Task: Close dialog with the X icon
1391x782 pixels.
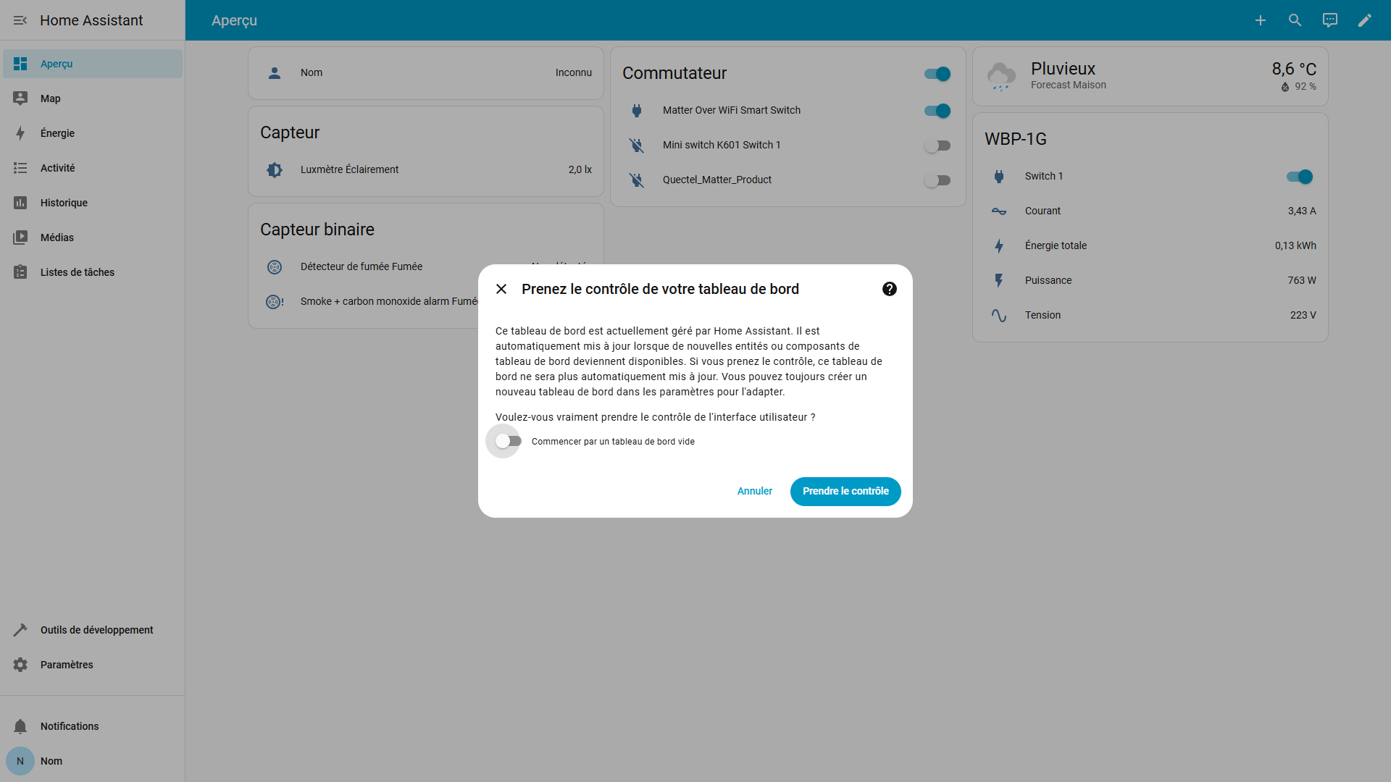Action: [x=501, y=289]
